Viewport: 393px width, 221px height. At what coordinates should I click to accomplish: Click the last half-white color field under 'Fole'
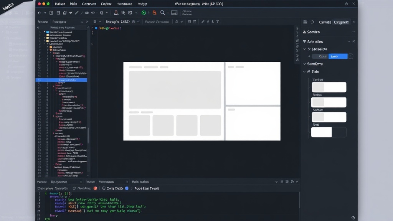coord(329,132)
